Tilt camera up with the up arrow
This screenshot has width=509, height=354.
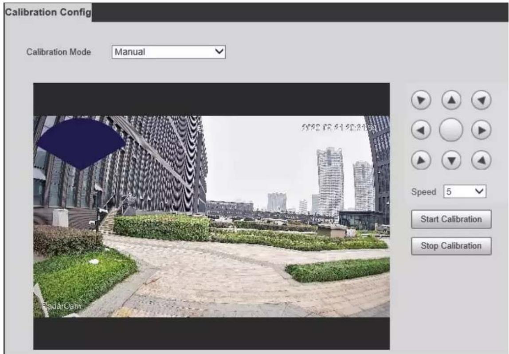coord(451,100)
